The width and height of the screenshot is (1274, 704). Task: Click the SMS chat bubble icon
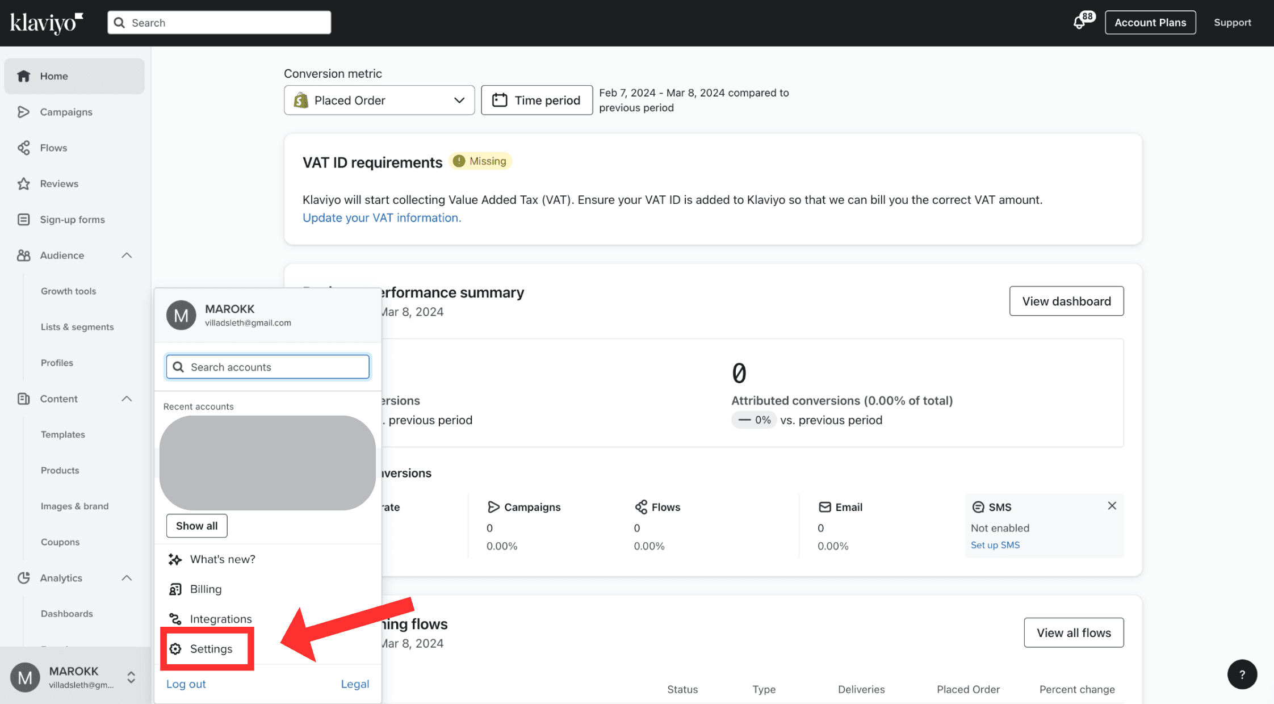click(978, 507)
